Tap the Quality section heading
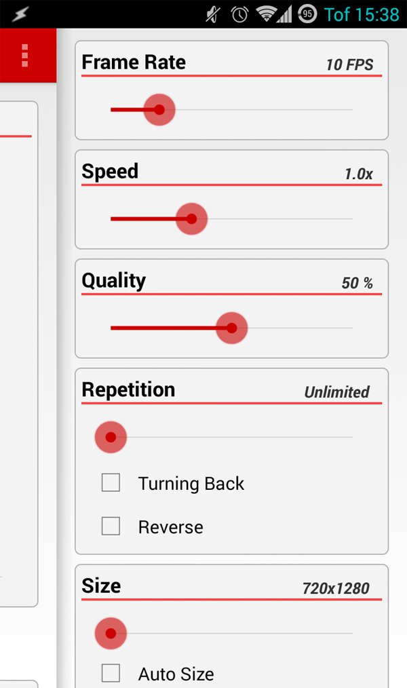 [x=113, y=281]
